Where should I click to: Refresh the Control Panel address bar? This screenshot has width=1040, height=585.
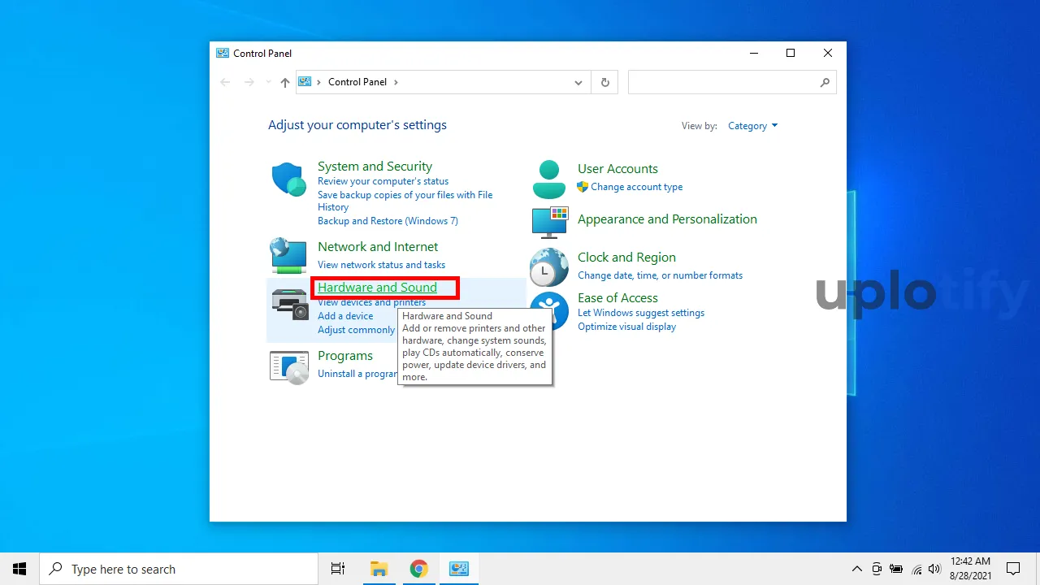coord(604,82)
